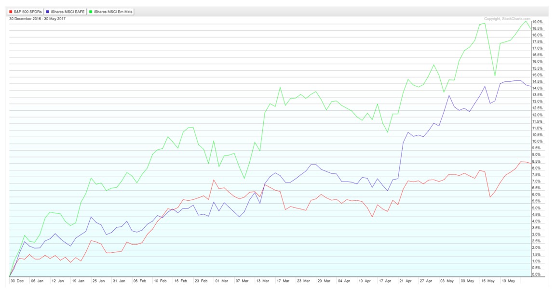Open the StockCharts.com copyright link
This screenshot has height=300, width=555.
507,19
